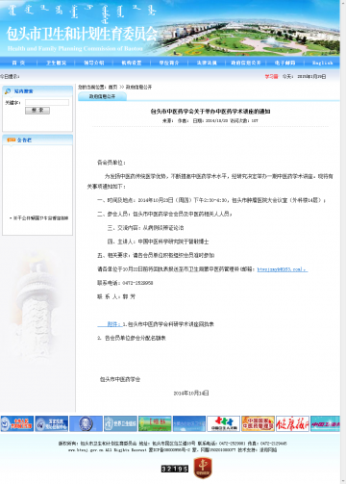Open the 政府信息公开 nav item
The image size is (346, 484).
click(x=246, y=63)
